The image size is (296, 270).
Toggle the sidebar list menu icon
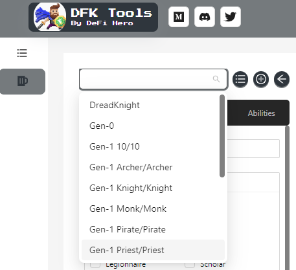[x=22, y=53]
